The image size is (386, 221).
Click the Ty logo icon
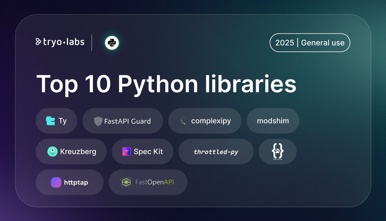(x=51, y=121)
